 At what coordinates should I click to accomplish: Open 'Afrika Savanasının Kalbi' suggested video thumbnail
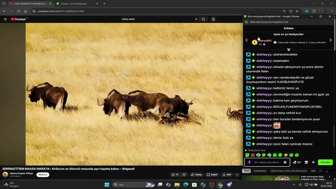271,178
